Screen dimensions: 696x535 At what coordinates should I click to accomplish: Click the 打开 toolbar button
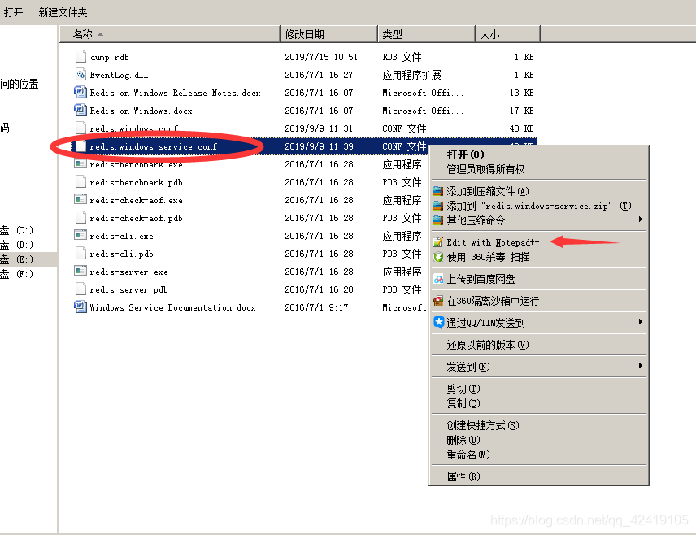pyautogui.click(x=13, y=12)
